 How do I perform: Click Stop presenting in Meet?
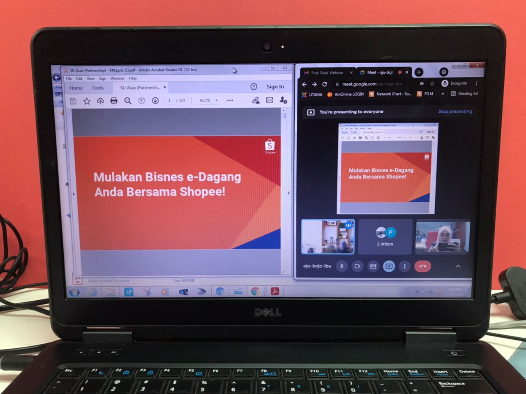coord(455,111)
